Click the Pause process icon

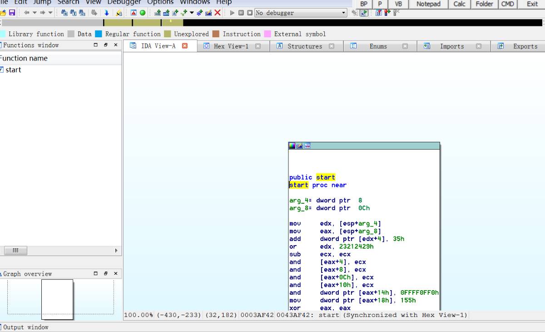(241, 13)
